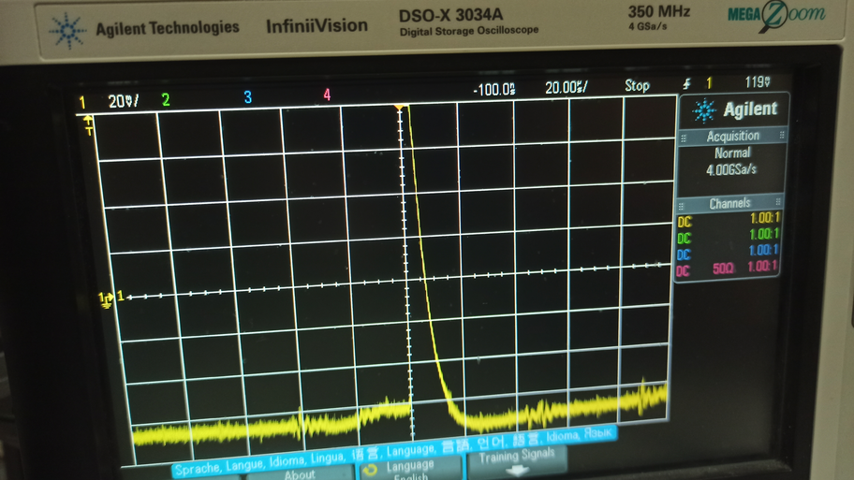This screenshot has height=480, width=854.
Task: Select pink DC channel 4 coupling row
Action: 727,269
